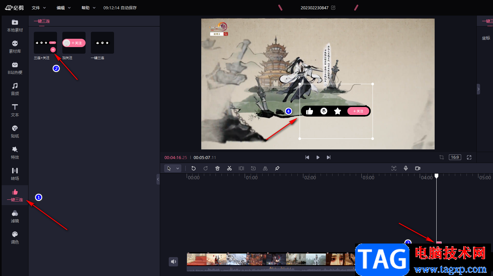Viewport: 493px width, 276px height.
Task: Click the current time 00:04:16.25
Action: 176,158
